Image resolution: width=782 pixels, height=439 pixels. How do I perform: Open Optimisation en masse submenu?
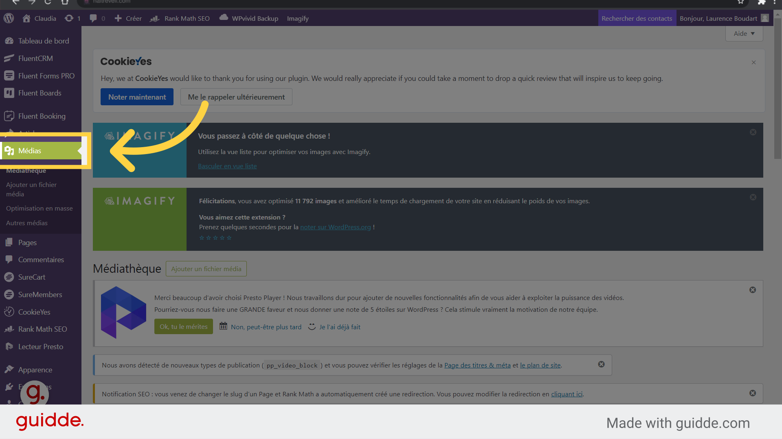tap(39, 208)
